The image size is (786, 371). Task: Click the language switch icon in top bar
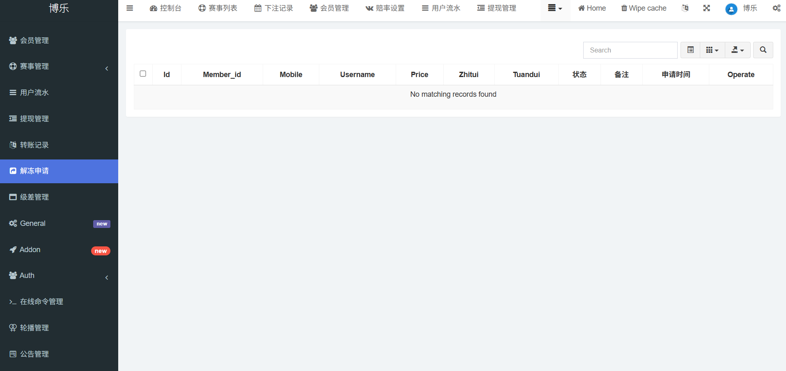click(x=685, y=8)
